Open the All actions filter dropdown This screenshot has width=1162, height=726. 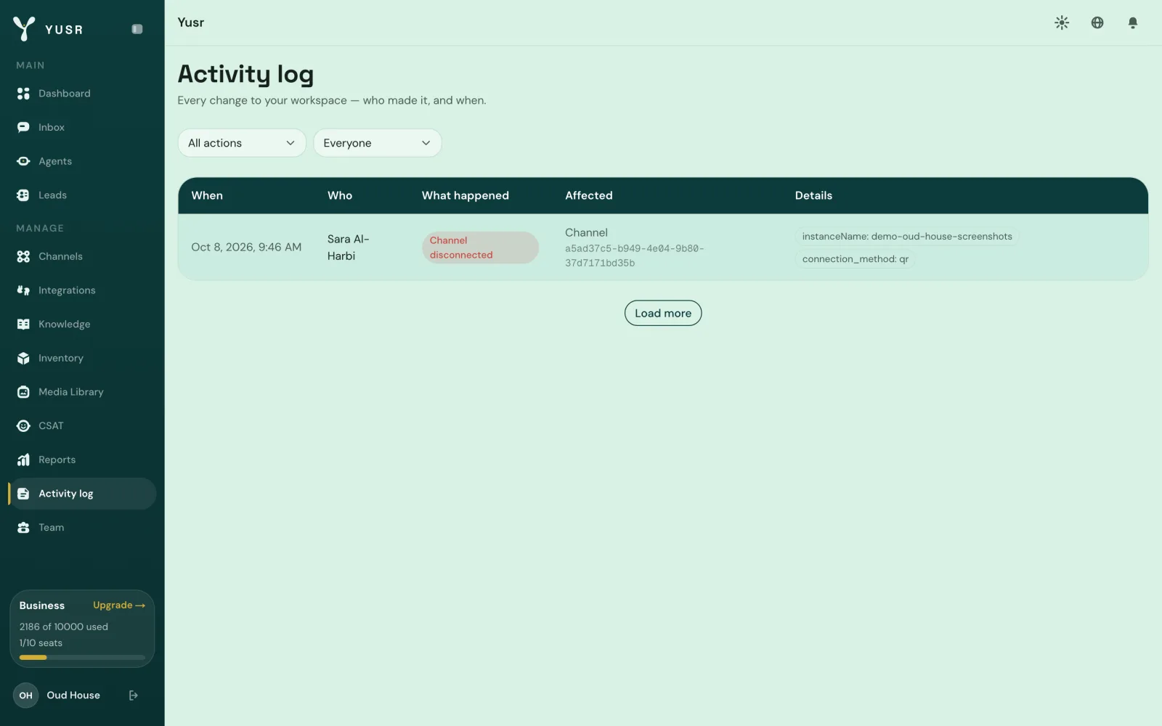click(x=242, y=143)
